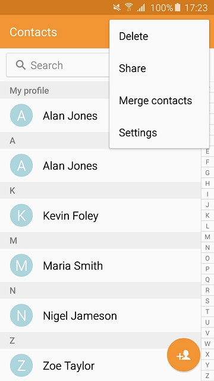Jump to letter M in index bar
This screenshot has height=381, width=214.
tap(207, 237)
